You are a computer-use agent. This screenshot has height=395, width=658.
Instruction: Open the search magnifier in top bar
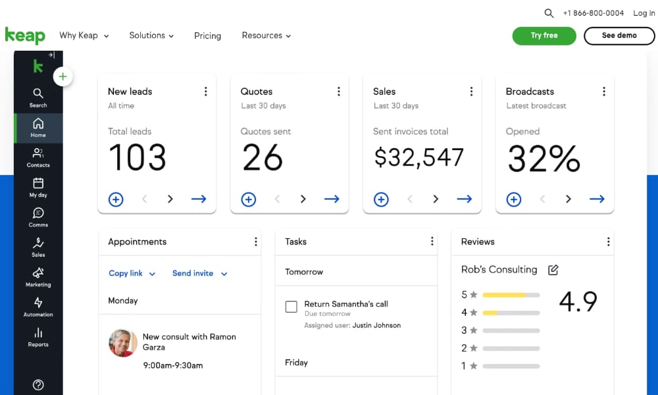549,13
